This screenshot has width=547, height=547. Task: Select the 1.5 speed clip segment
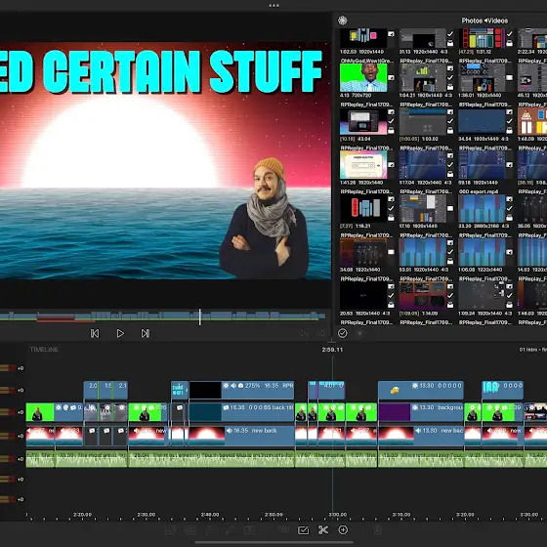coord(105,390)
